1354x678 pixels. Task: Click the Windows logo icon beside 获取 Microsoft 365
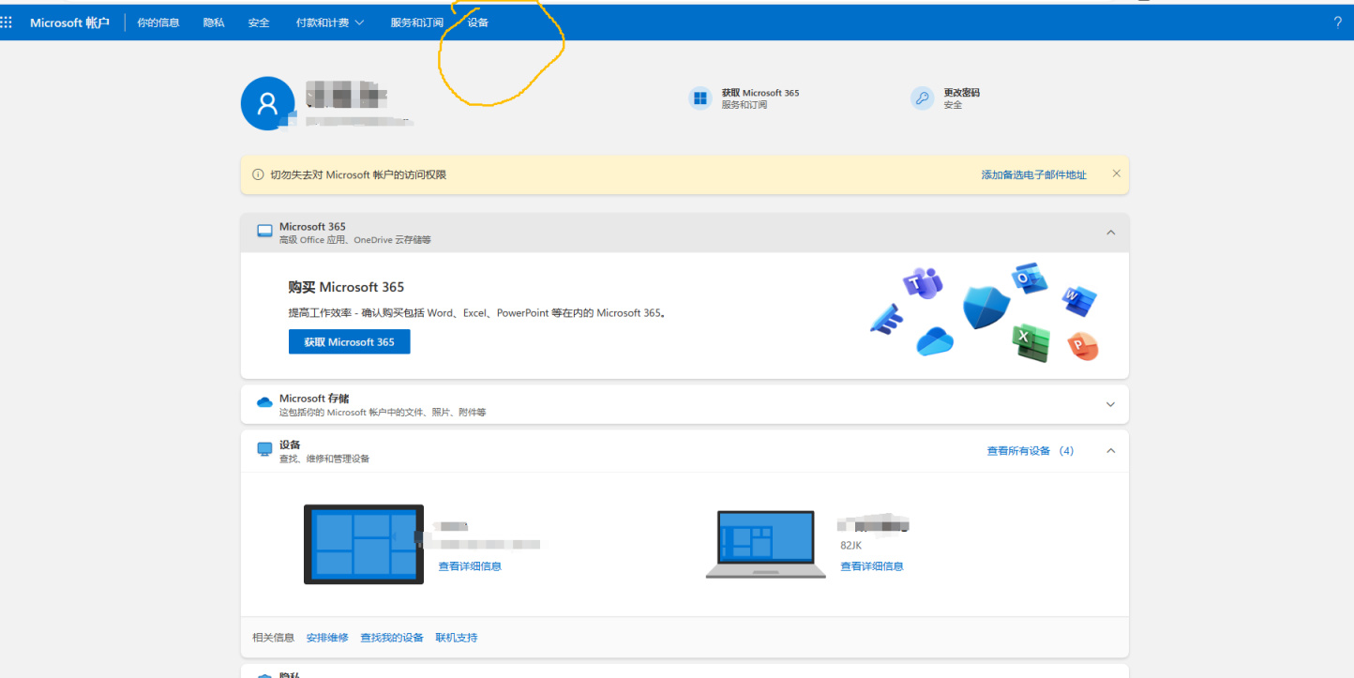700,98
